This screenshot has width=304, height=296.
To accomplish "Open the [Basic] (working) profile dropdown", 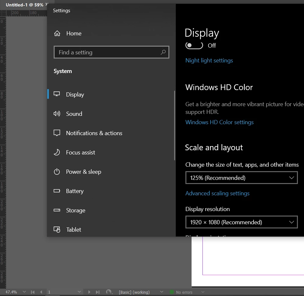I will click(162, 292).
